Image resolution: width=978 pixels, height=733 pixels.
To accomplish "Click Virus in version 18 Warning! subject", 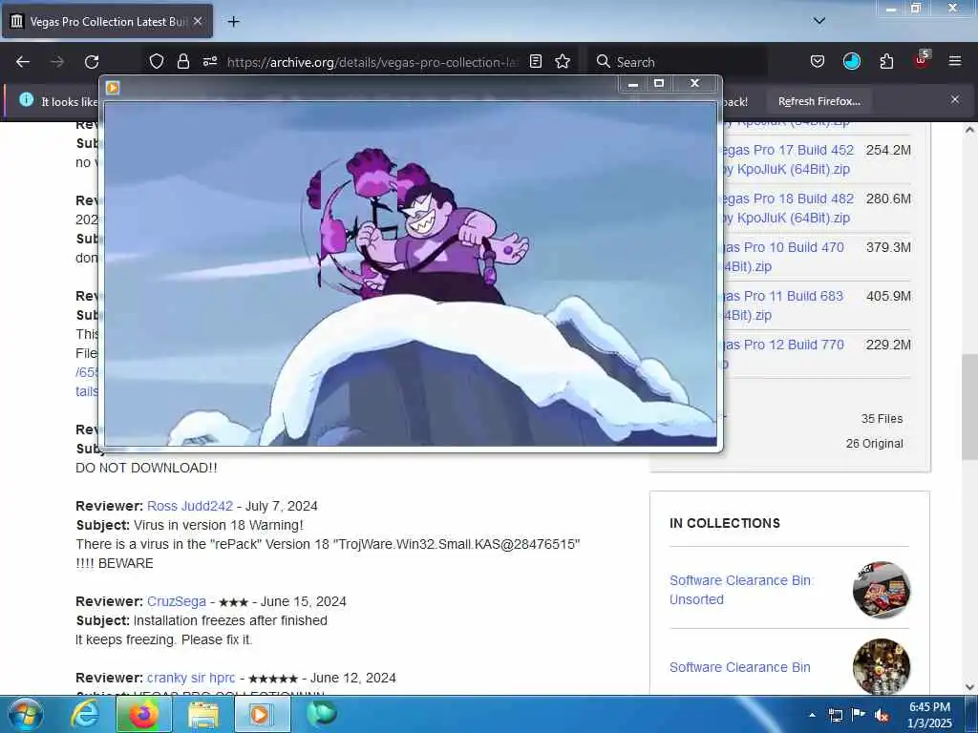I will pos(219,525).
